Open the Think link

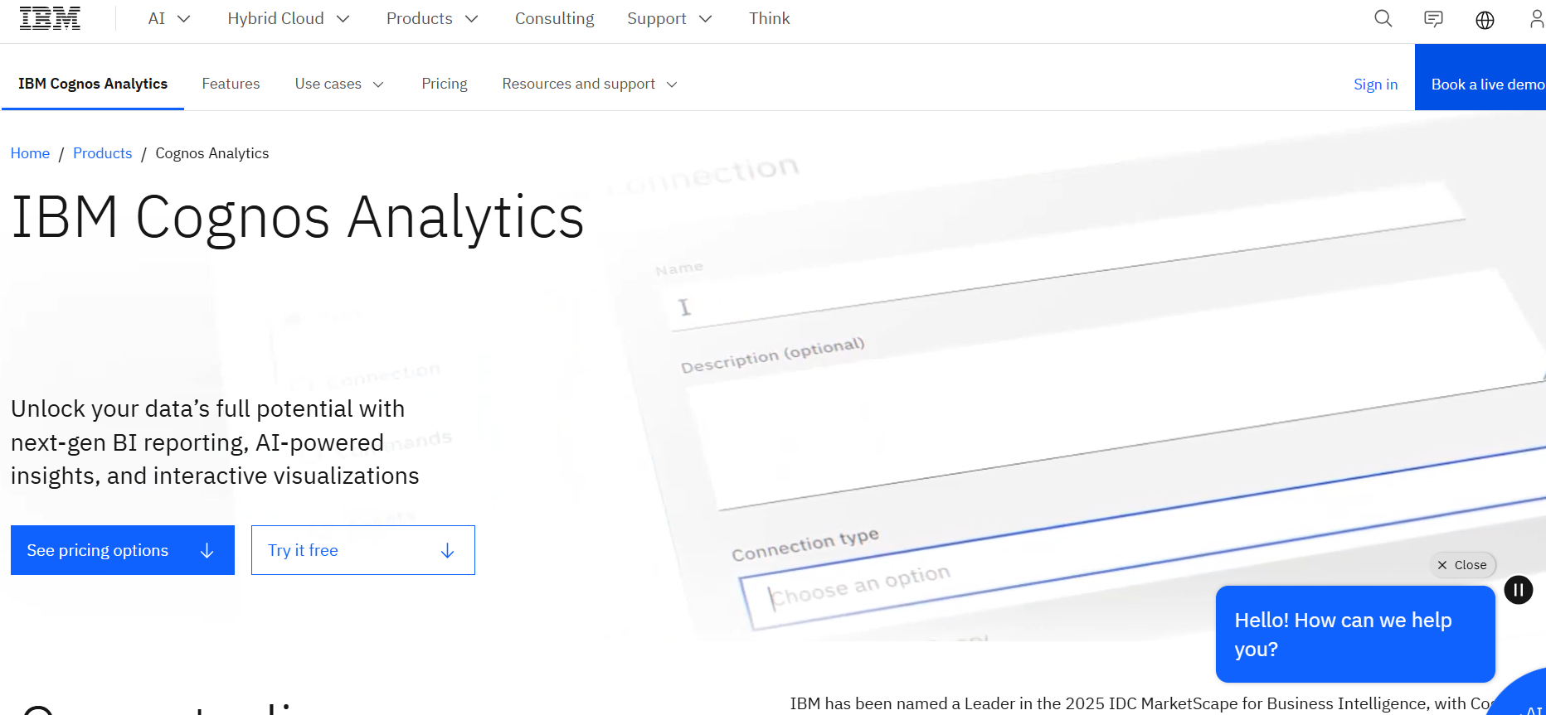769,18
